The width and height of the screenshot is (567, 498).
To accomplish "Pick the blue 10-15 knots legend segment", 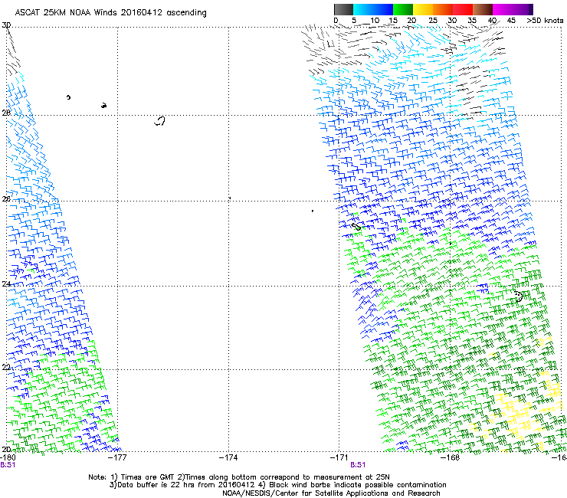I will [x=383, y=9].
